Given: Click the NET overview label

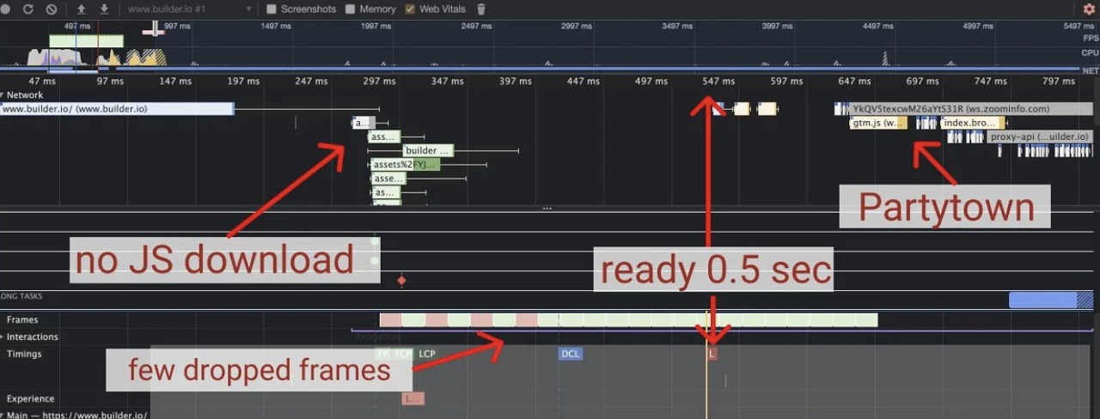Looking at the screenshot, I should tap(1091, 70).
